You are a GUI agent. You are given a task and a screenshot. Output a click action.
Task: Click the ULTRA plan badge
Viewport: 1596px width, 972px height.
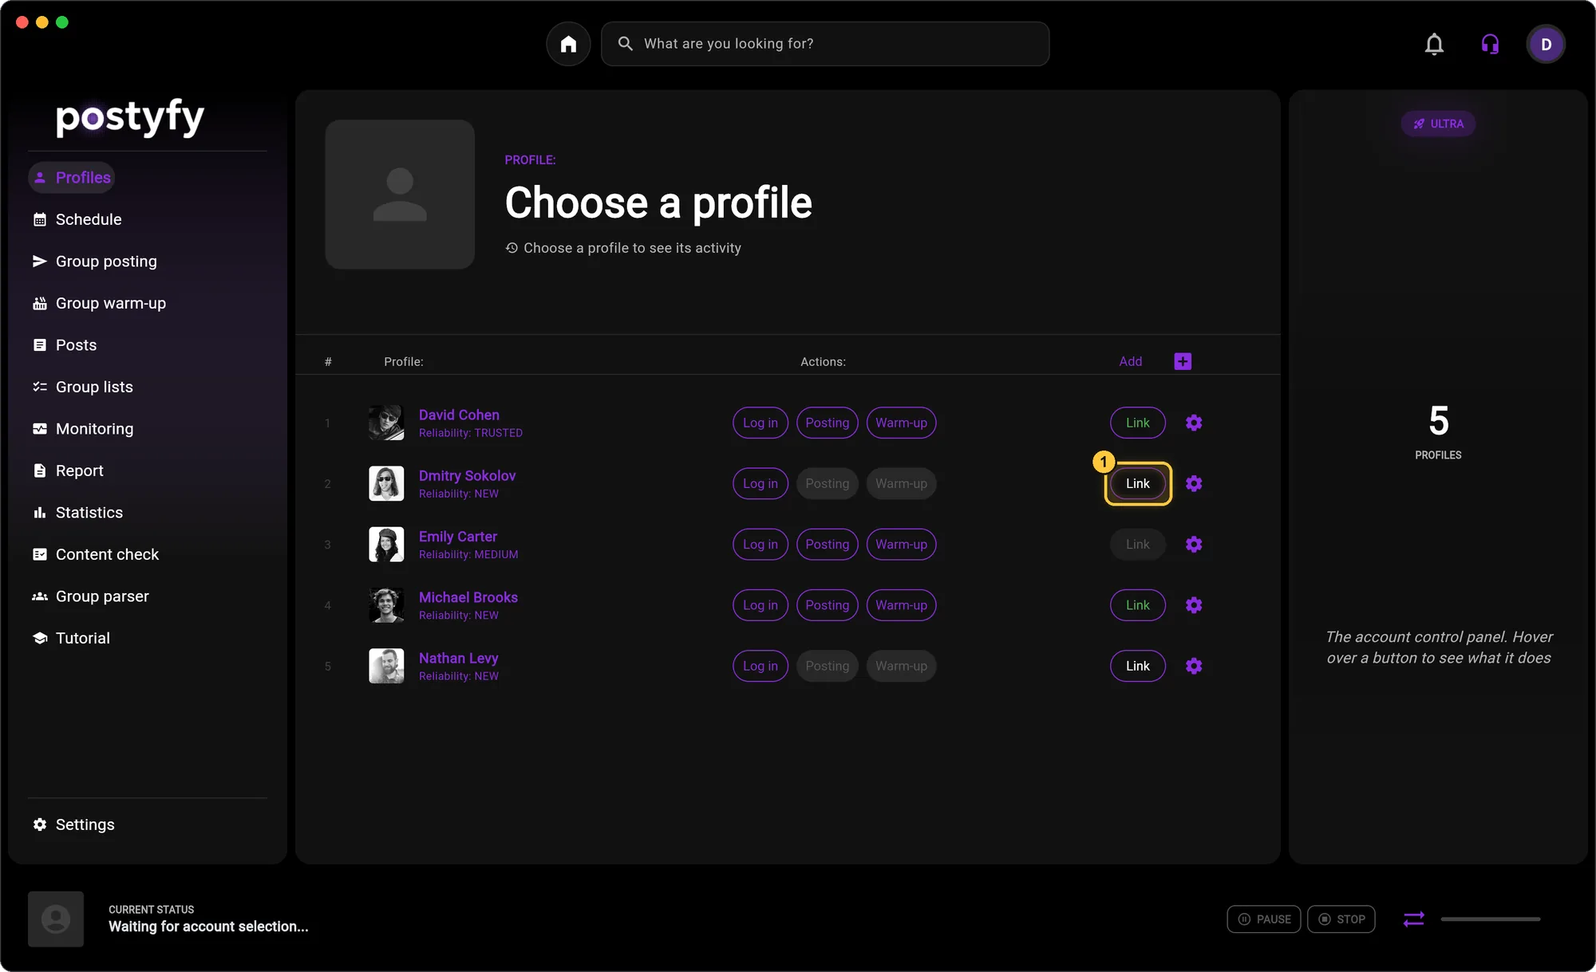(x=1438, y=124)
